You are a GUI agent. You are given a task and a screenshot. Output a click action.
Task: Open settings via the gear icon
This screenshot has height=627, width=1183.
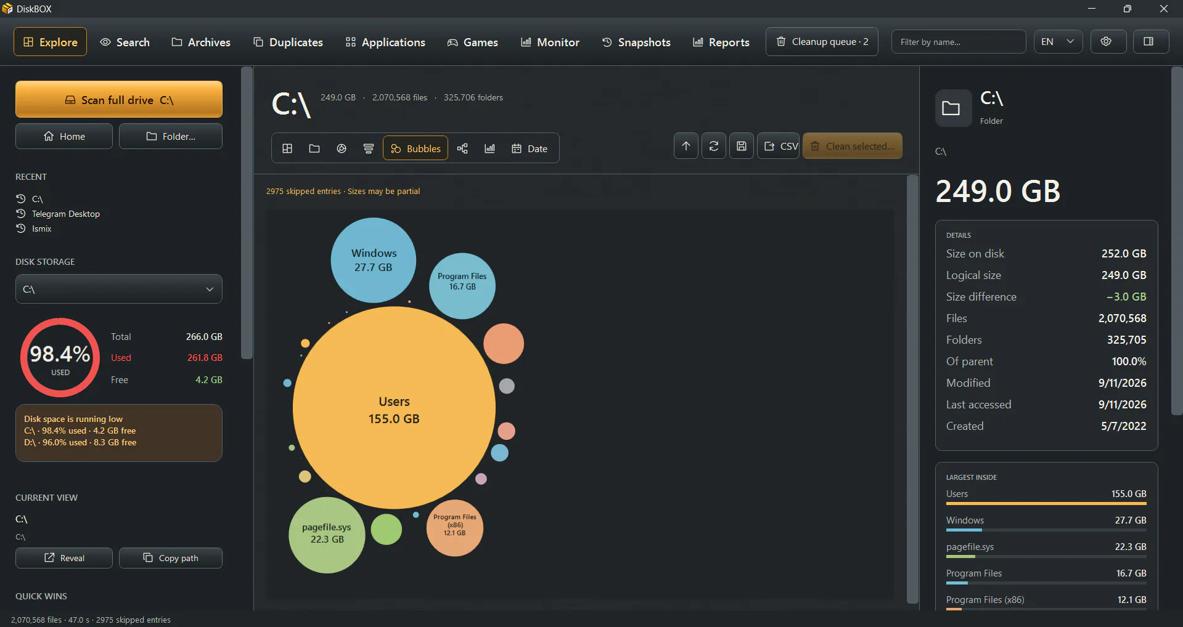(x=1108, y=42)
